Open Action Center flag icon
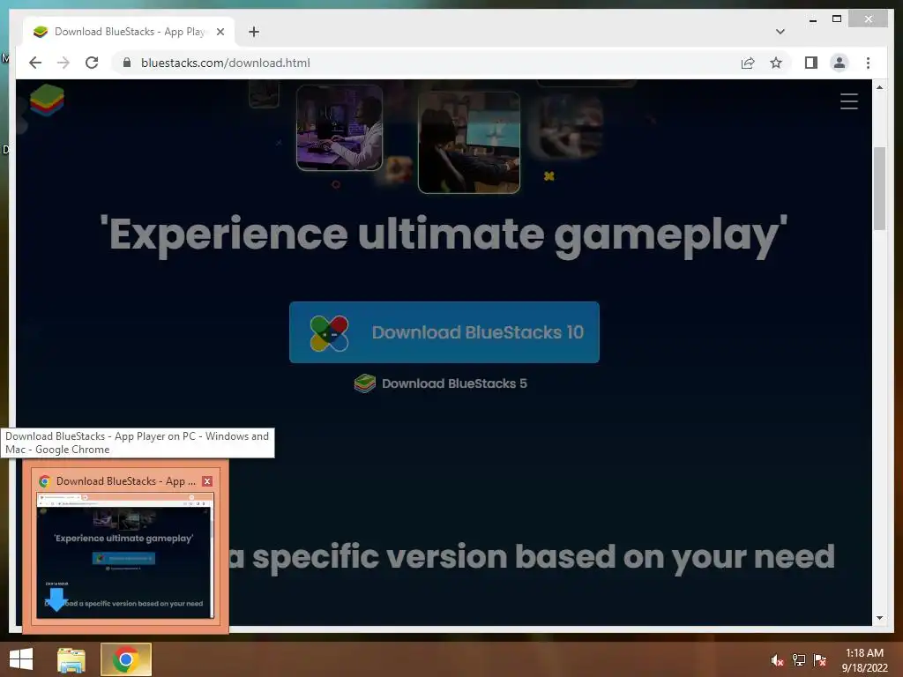 (x=820, y=660)
